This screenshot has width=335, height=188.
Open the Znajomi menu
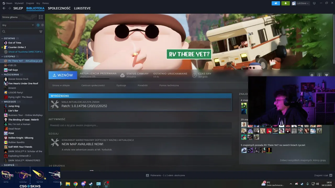click(30, 3)
